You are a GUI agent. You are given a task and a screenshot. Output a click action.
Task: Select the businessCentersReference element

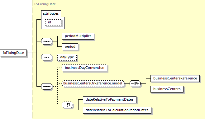[175, 79]
